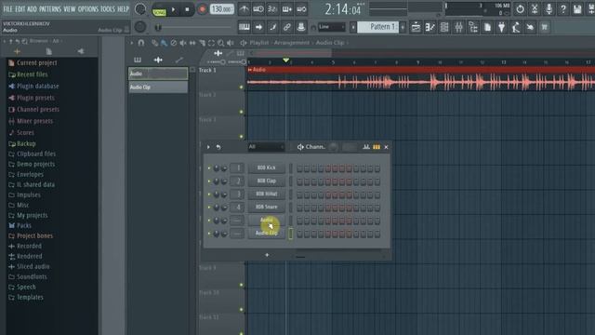595x335 pixels.
Task: Add new channel with plus button
Action: [x=267, y=255]
